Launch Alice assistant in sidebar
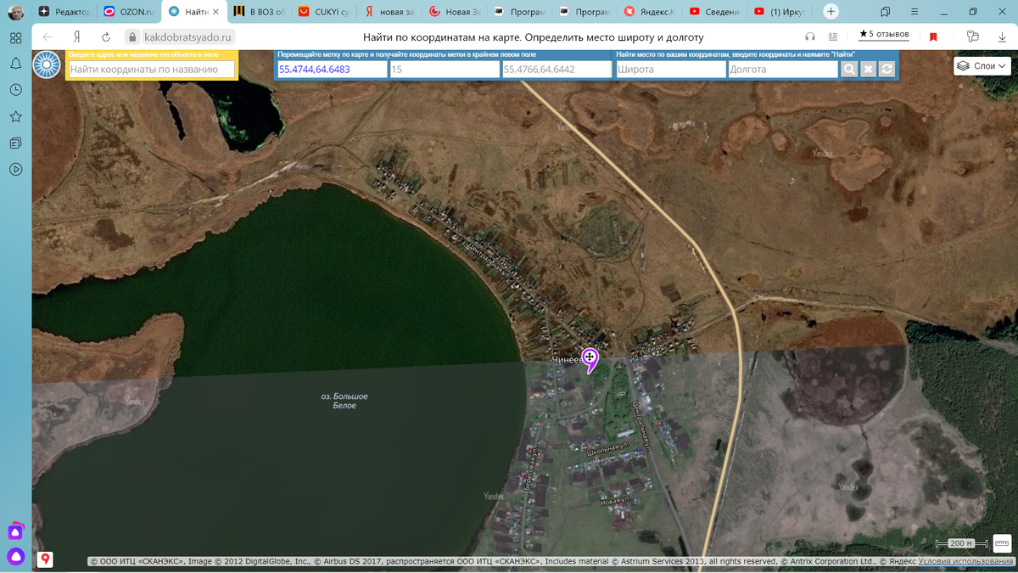Image resolution: width=1018 pixels, height=573 pixels. click(15, 557)
